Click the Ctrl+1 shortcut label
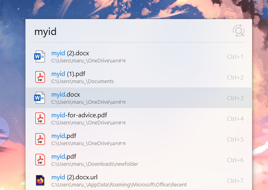 tap(235, 57)
